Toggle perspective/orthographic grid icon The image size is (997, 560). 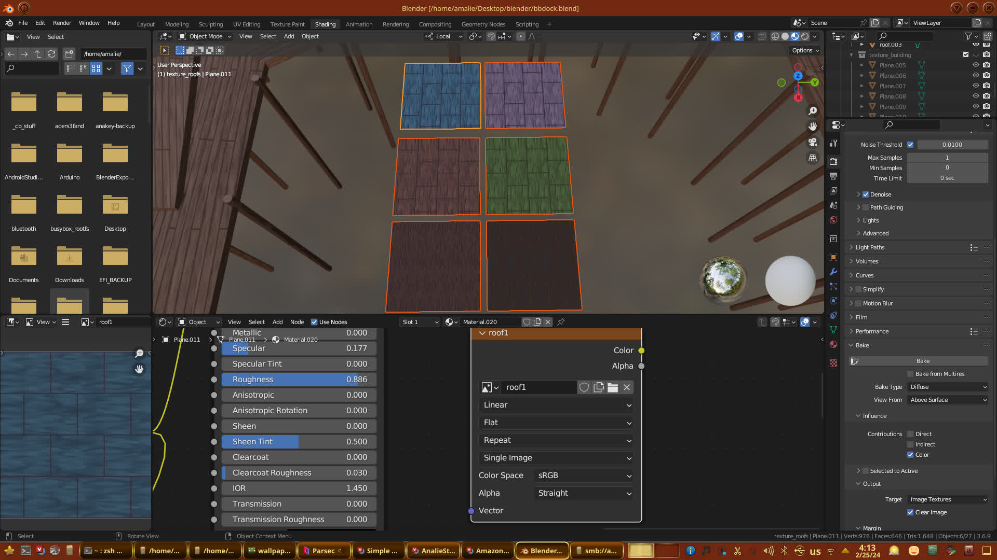coord(813,158)
